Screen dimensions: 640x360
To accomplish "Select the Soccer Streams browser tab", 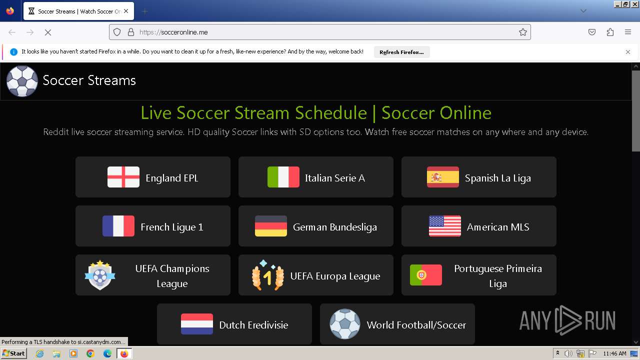I will pos(78,11).
